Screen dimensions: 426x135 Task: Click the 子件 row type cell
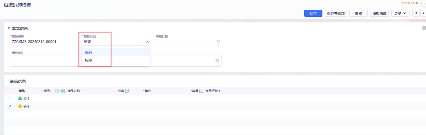point(29,106)
